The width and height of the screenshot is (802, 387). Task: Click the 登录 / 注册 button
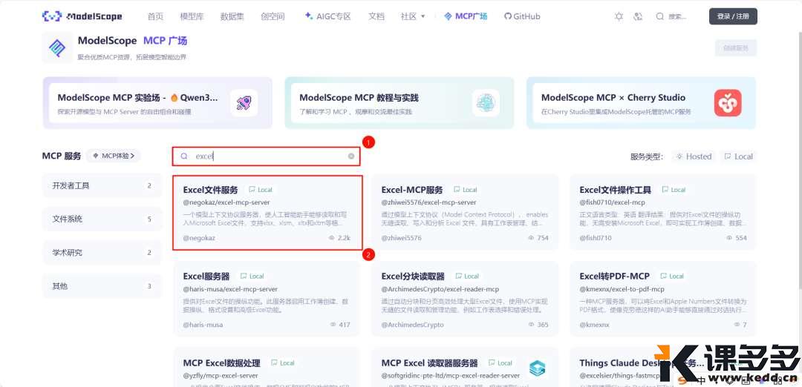click(x=733, y=16)
